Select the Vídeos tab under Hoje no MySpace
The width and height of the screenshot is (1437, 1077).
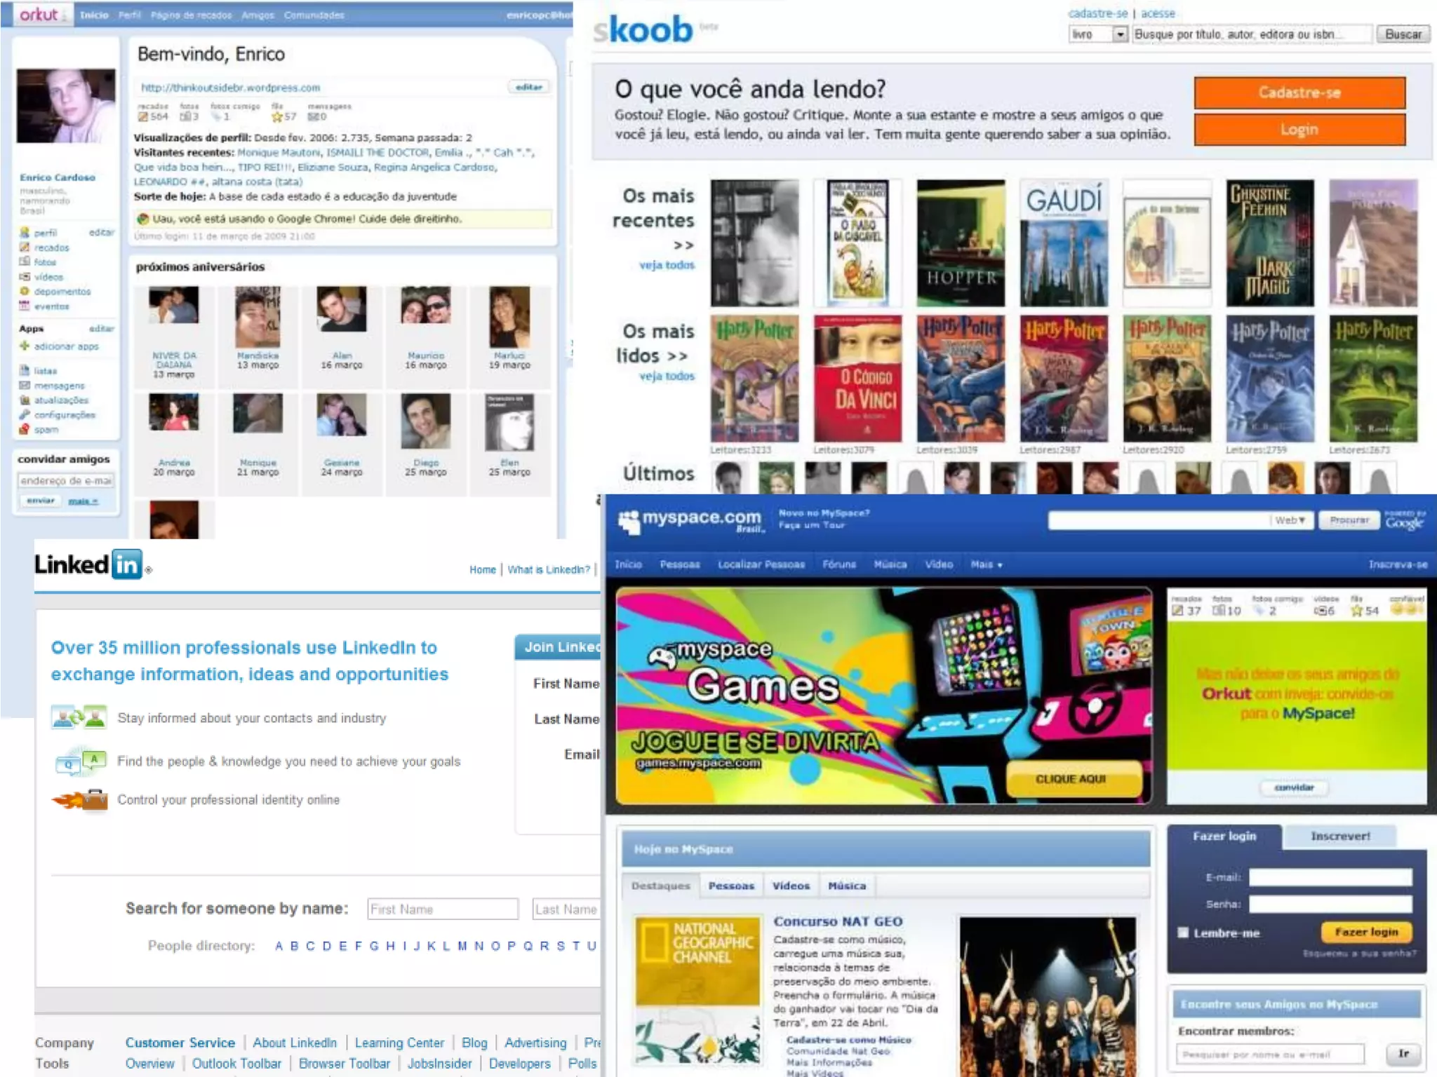coord(791,886)
